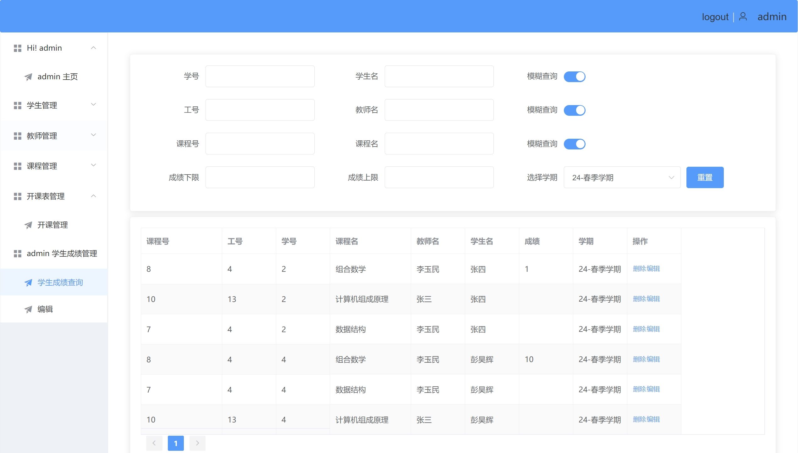798x453 pixels.
Task: Select page 1 in pagination
Action: pos(176,443)
